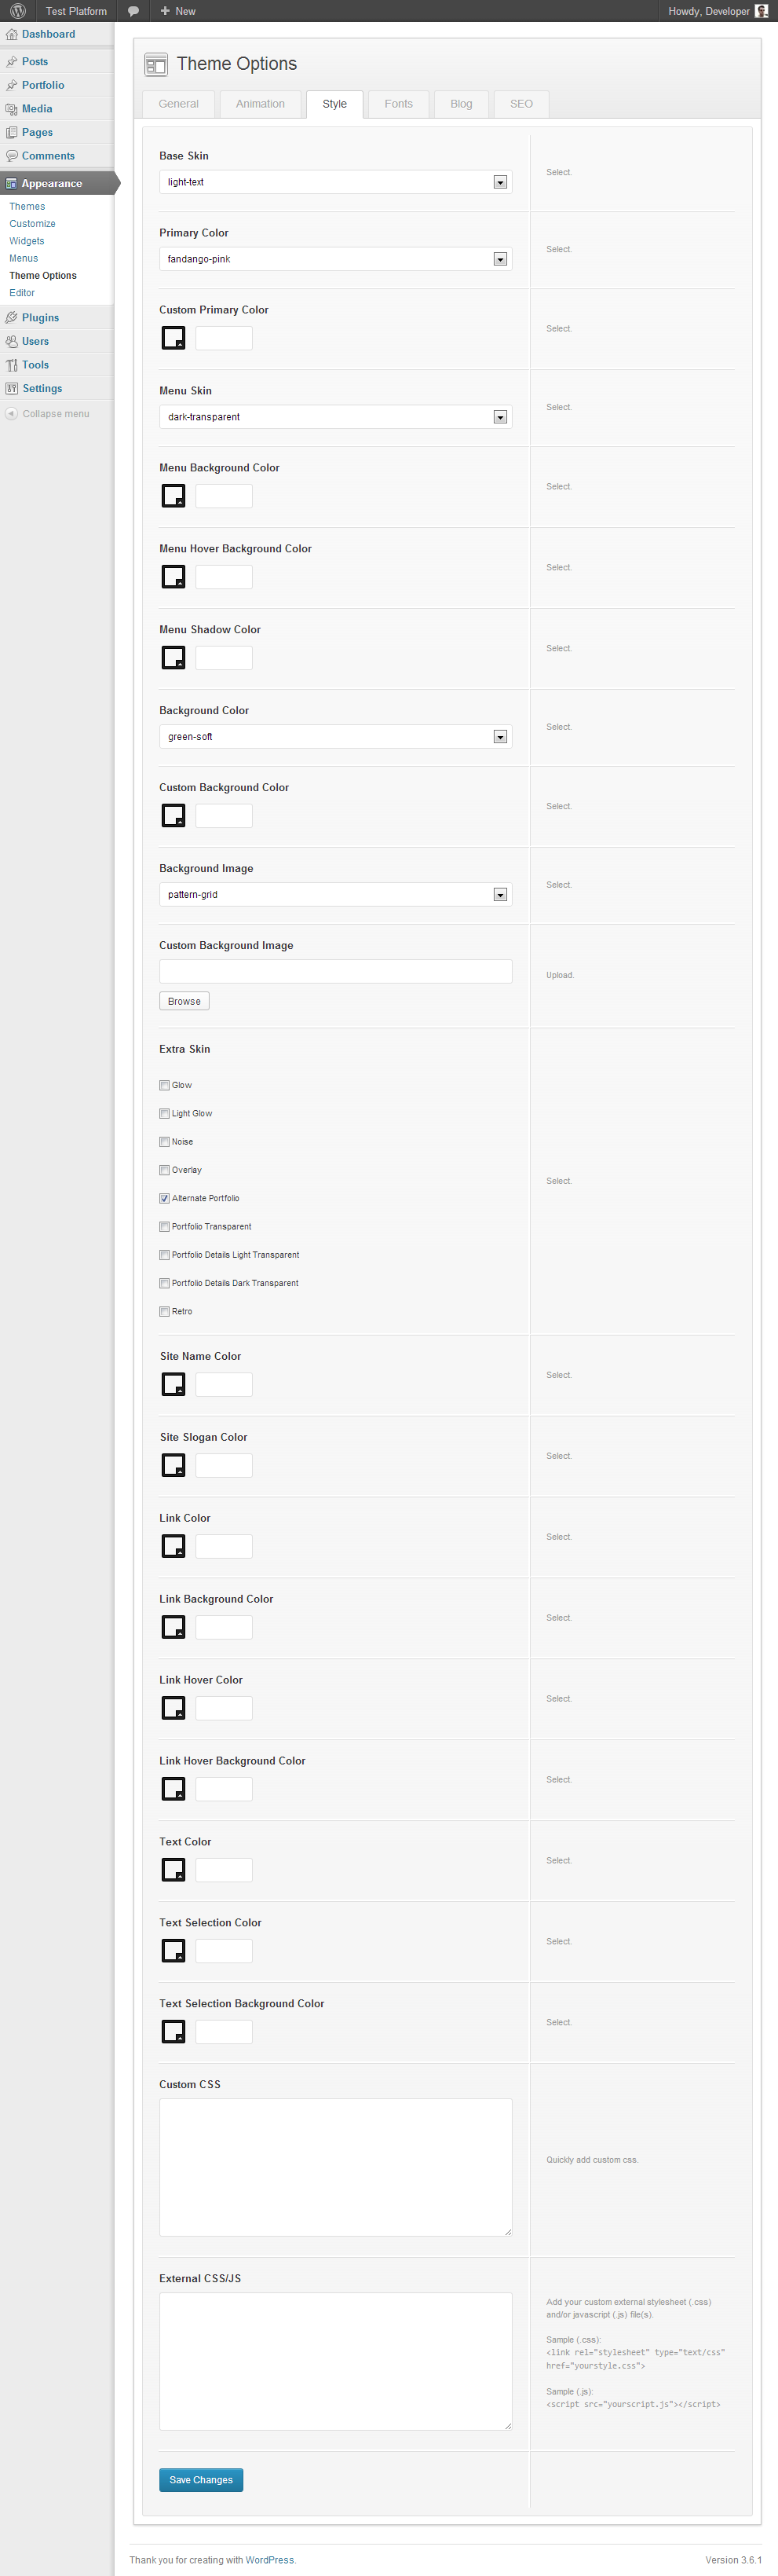Screen dimensions: 778x2576
Task: Click the Browse button for background image
Action: 184,1001
